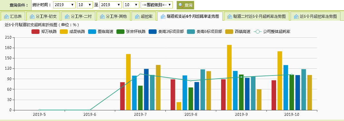Open the 隧道二衬近6个月超耗率走势图 tab
This screenshot has height=121, width=344.
click(x=257, y=16)
